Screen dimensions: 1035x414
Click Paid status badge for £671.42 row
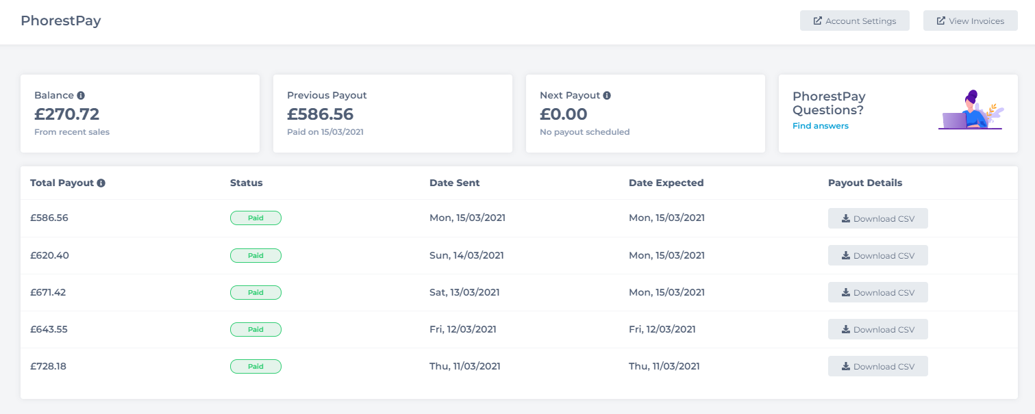(x=255, y=292)
